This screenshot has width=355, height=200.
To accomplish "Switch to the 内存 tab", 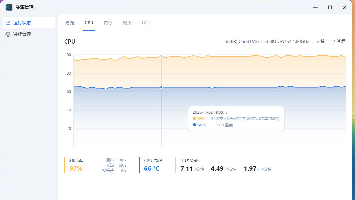I will (108, 23).
